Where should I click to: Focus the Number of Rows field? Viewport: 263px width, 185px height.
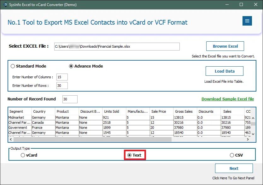pos(62,86)
